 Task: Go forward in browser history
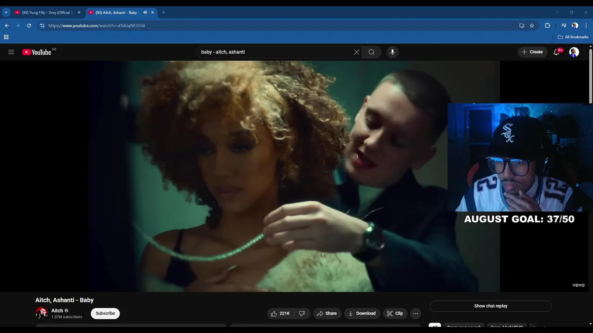pos(18,25)
